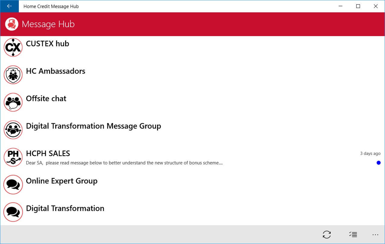The width and height of the screenshot is (385, 244).
Task: Click Digital Transformation Message Group avatar icon
Action: (x=13, y=130)
